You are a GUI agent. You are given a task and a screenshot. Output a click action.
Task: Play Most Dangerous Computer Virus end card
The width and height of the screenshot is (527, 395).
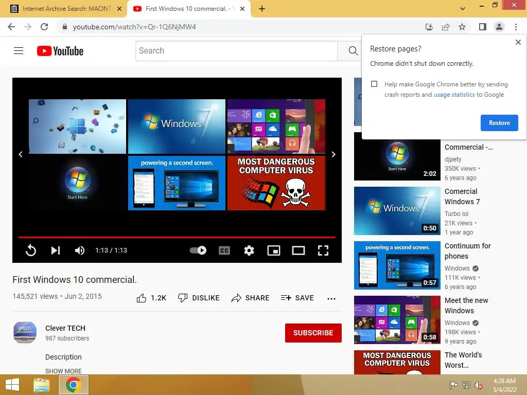(276, 183)
